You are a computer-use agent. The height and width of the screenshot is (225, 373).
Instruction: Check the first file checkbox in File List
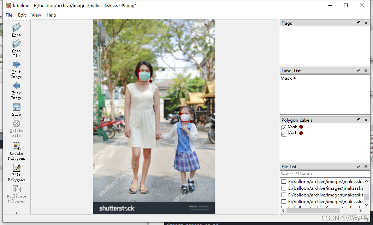coord(284,182)
